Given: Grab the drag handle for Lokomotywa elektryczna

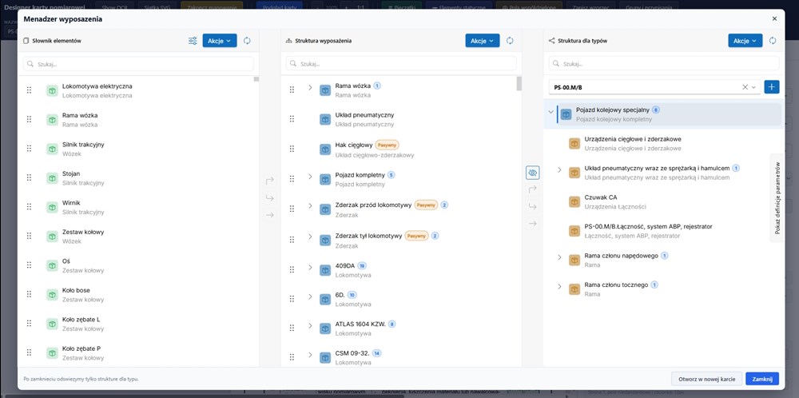Looking at the screenshot, I should tap(29, 90).
